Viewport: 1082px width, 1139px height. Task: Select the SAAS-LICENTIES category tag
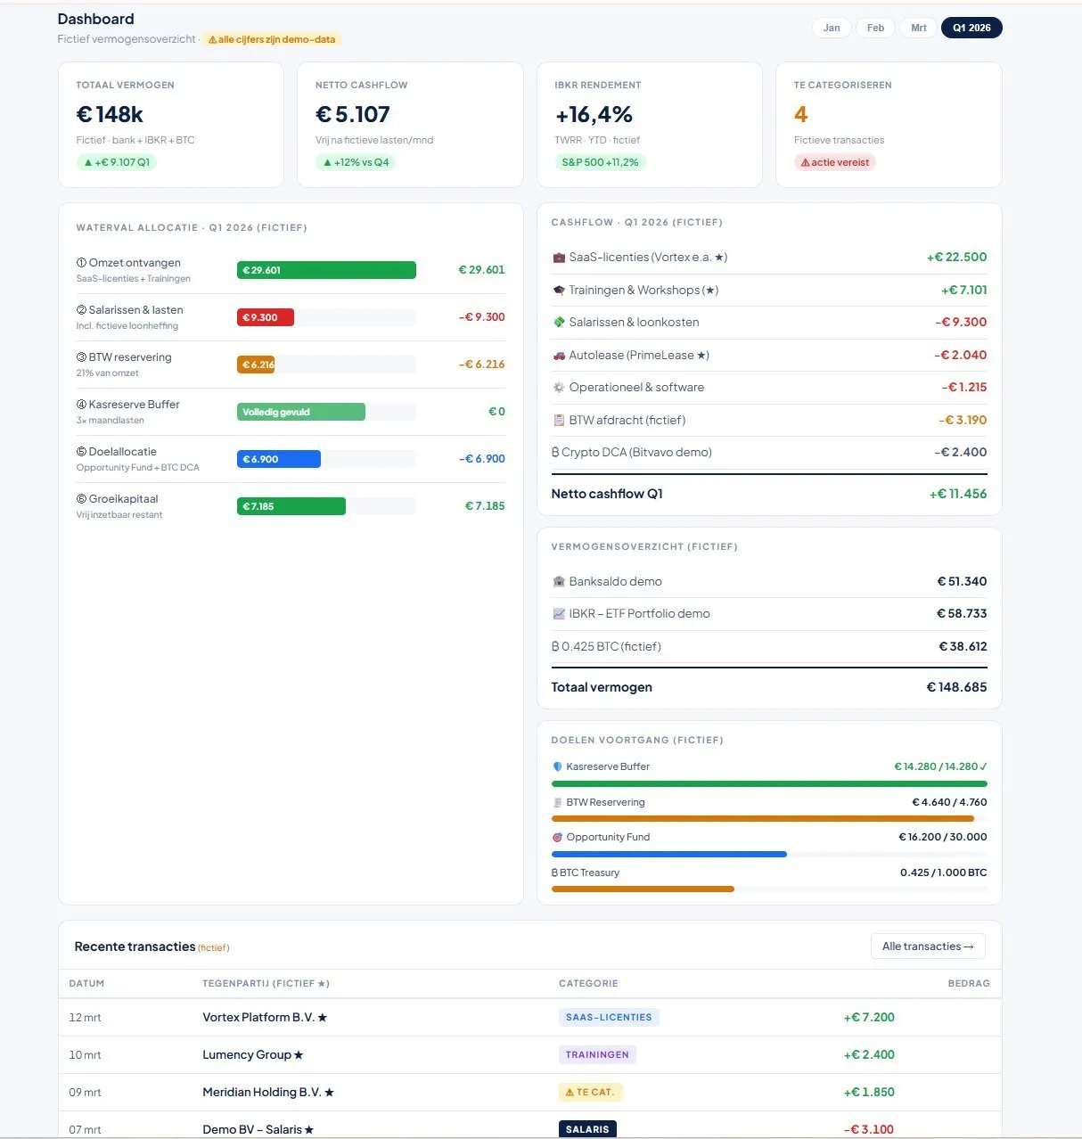pos(609,1017)
